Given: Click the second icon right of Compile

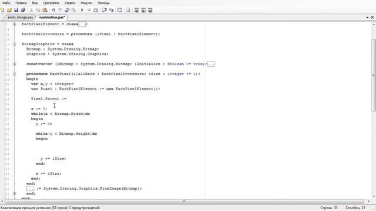Looking at the screenshot, I should (111, 10).
